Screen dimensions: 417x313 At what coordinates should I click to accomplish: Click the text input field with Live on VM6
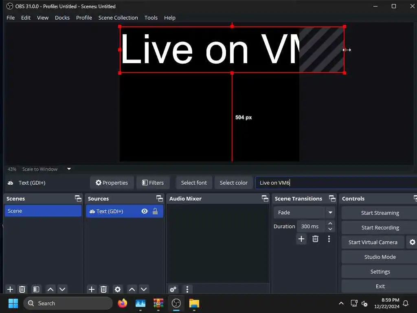336,183
